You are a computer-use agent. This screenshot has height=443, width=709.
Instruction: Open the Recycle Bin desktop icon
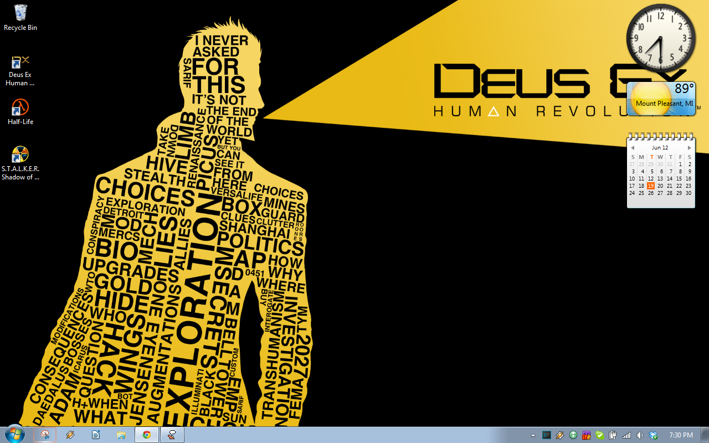pyautogui.click(x=20, y=18)
